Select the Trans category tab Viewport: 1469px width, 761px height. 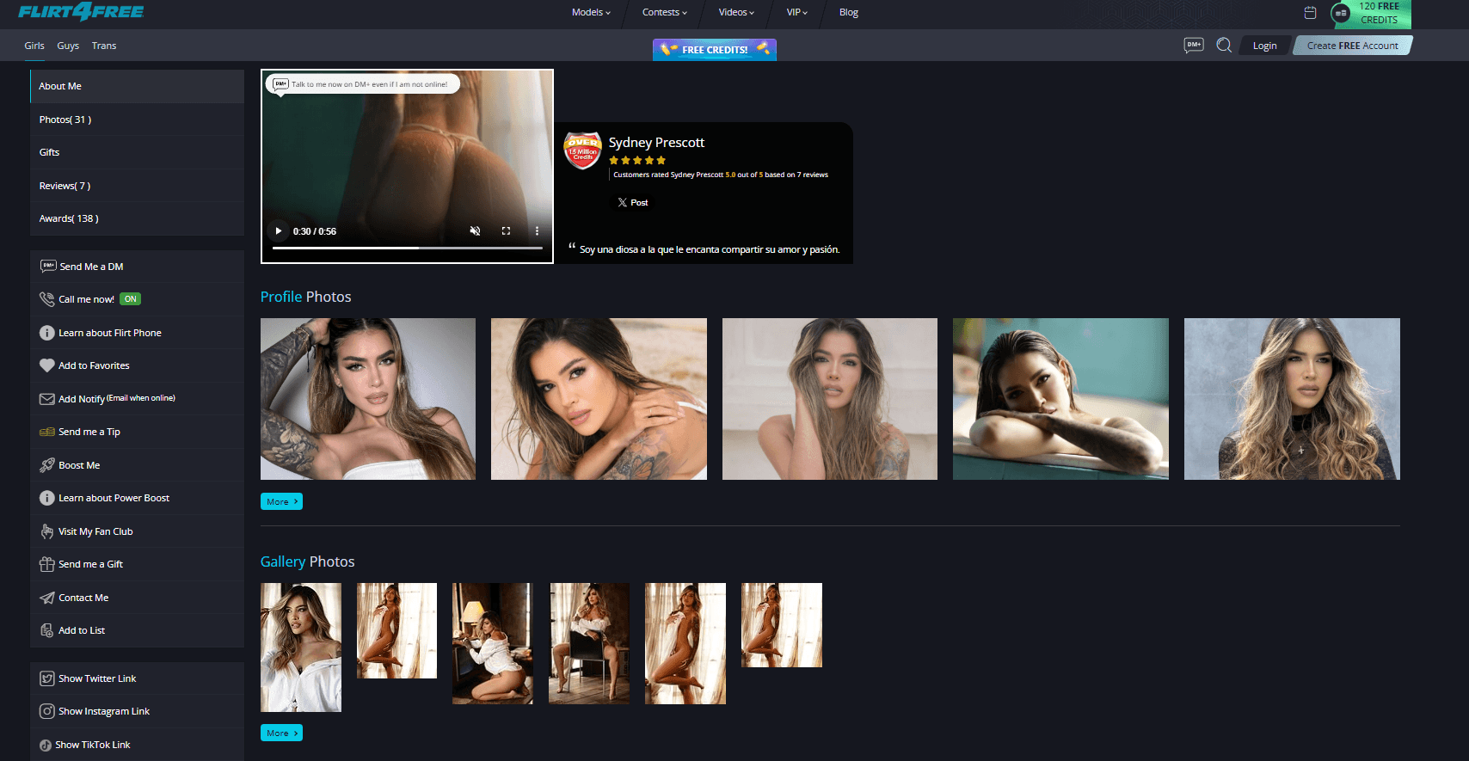(x=104, y=46)
